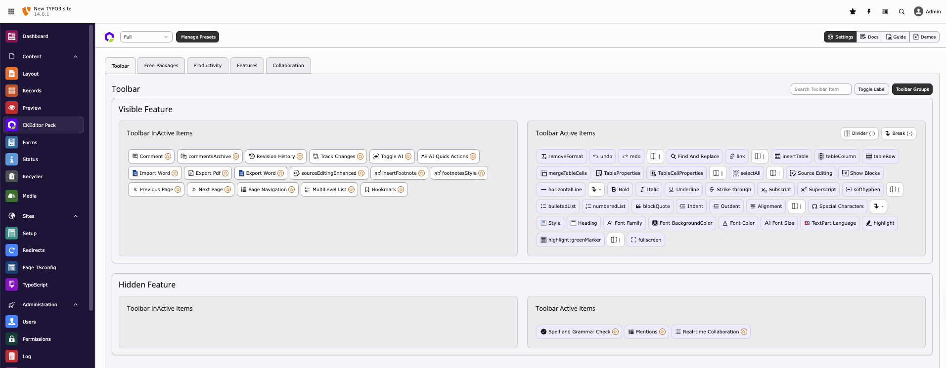Image resolution: width=946 pixels, height=368 pixels.
Task: Click the bookmark star icon in top bar
Action: [853, 11]
